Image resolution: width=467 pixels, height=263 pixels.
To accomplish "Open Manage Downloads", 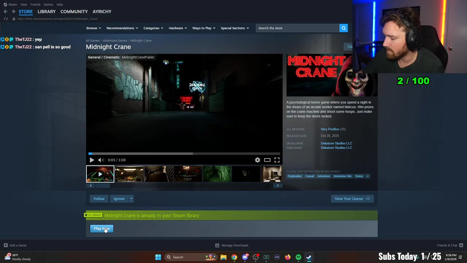I will click(x=232, y=245).
